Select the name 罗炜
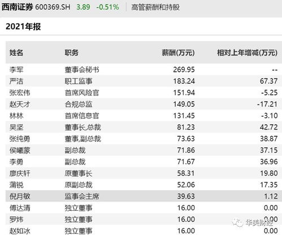The height and width of the screenshot is (235, 282). 16,219
